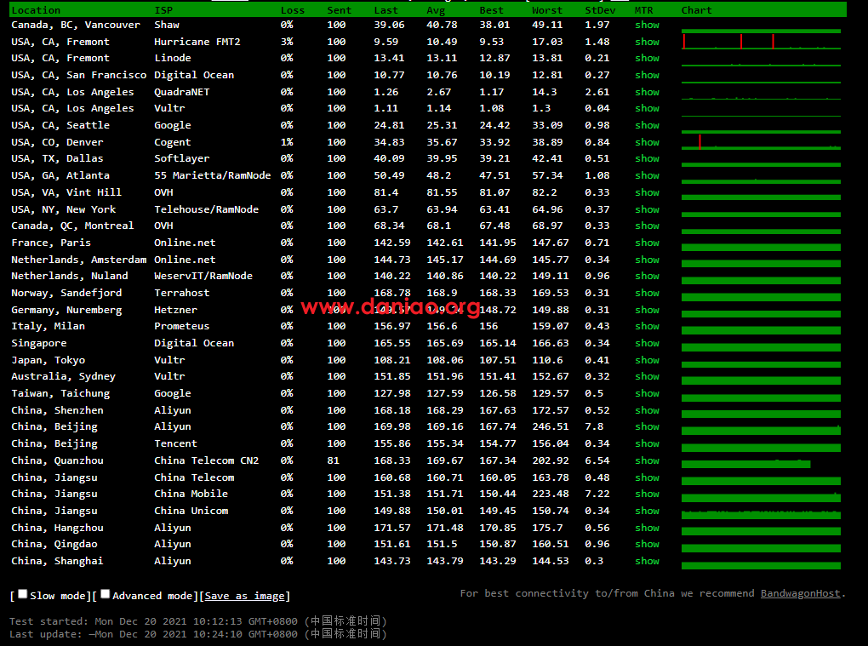Image resolution: width=868 pixels, height=646 pixels.
Task: Show MTR for Shanghai Aliyun row
Action: coord(647,561)
